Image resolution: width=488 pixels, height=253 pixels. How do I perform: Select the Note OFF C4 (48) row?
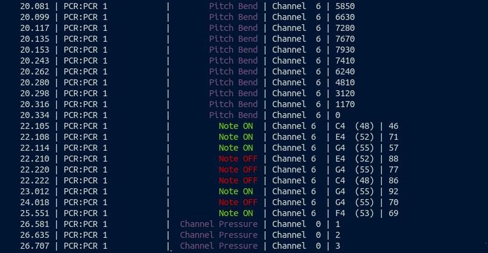pyautogui.click(x=209, y=180)
